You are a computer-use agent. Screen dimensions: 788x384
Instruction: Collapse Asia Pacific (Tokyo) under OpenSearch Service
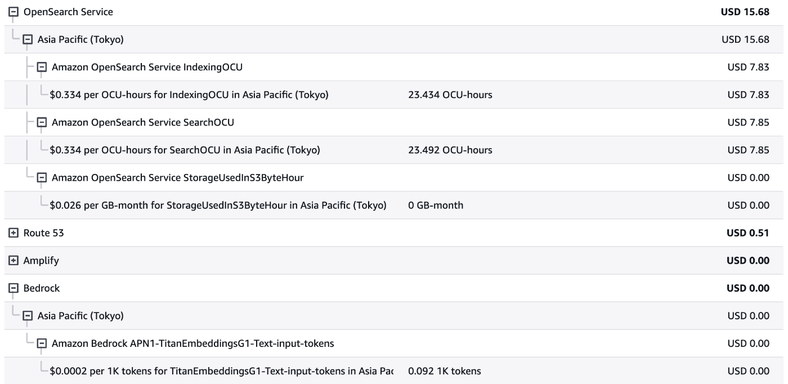coord(27,39)
